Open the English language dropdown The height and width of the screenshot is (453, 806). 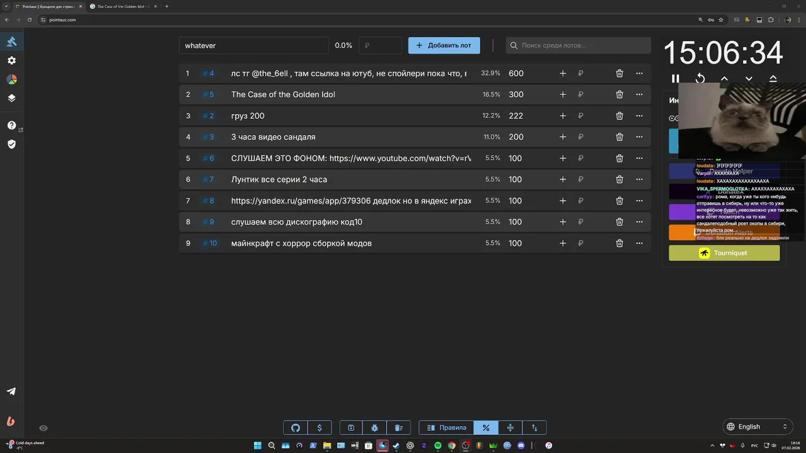[x=758, y=427]
